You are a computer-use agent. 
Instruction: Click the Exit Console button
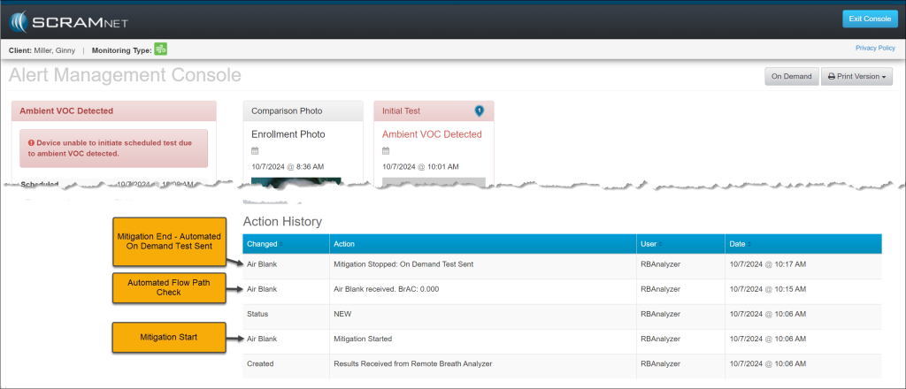[869, 19]
